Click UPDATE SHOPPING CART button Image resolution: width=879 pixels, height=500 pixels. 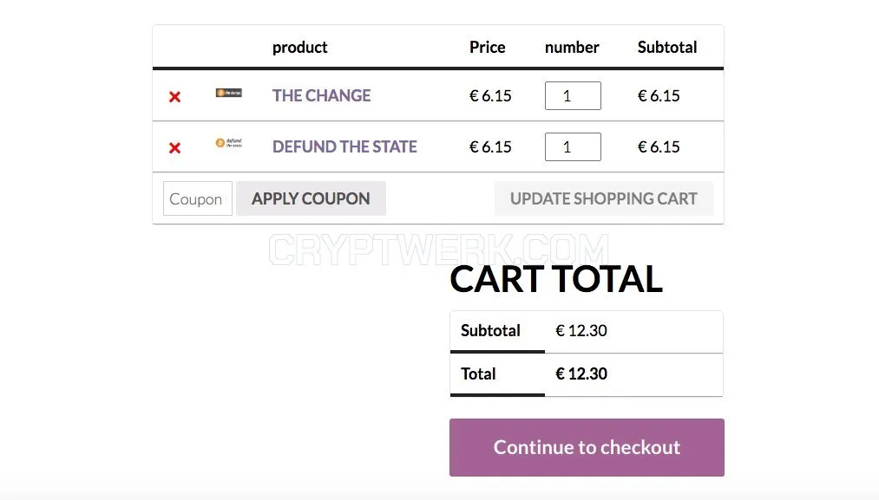[604, 198]
